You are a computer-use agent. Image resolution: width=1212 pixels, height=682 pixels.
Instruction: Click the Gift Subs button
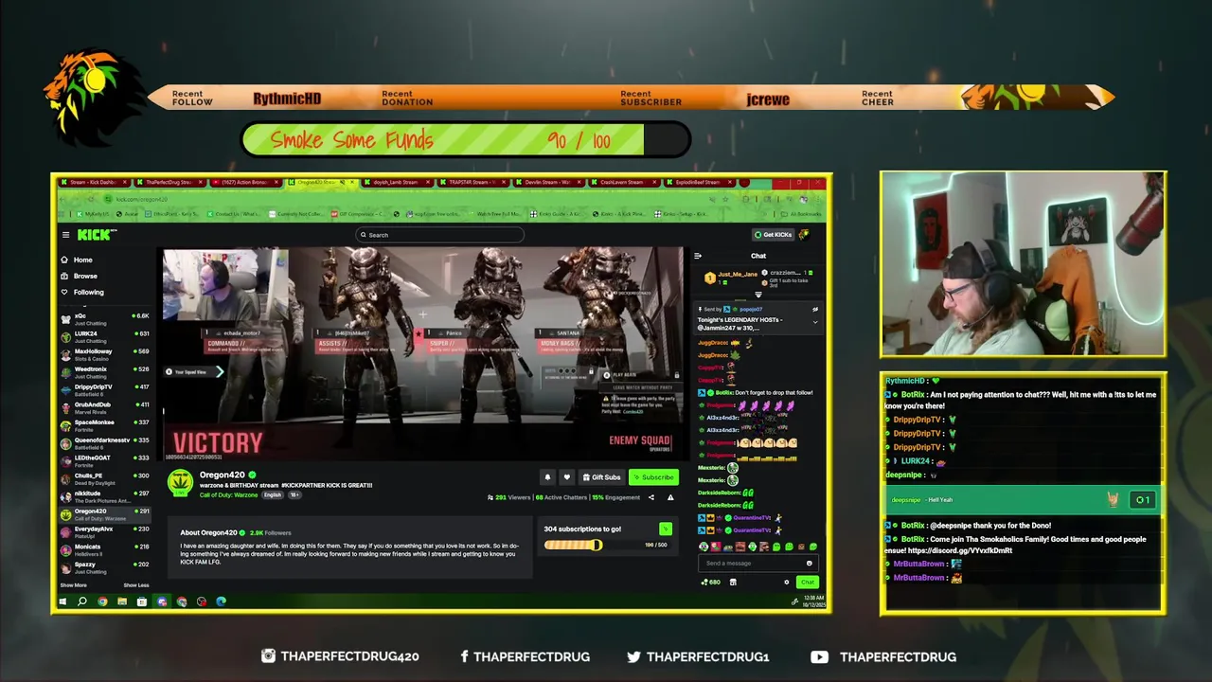point(601,477)
